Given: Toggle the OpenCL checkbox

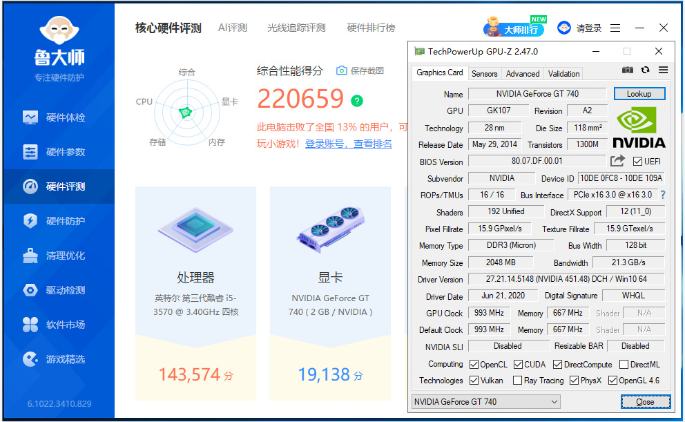Looking at the screenshot, I should 474,365.
